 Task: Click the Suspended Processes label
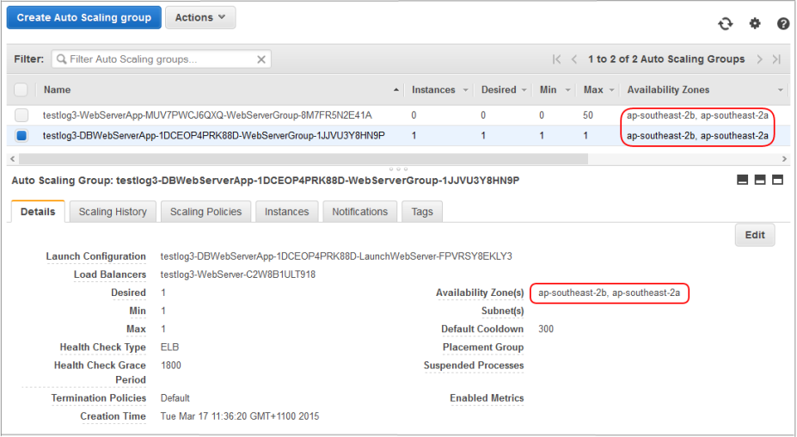coord(474,366)
